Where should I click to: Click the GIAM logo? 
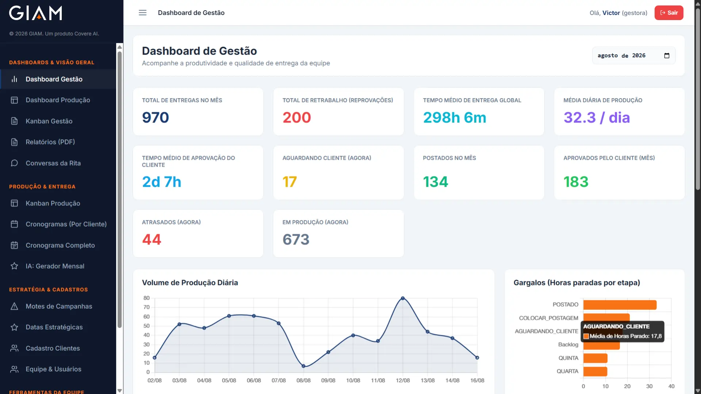coord(36,13)
